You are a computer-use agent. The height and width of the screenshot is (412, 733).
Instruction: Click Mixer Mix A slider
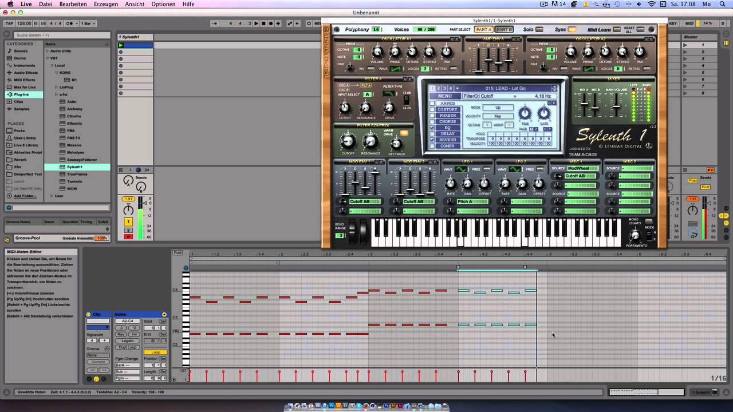click(584, 104)
